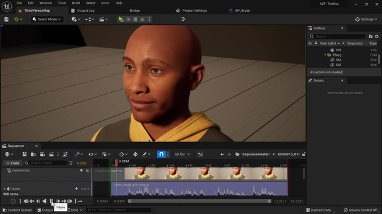Open the quick add content cube icon
This screenshot has height=214, width=382.
point(76,19)
